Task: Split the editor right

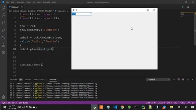Action: (188, 7)
